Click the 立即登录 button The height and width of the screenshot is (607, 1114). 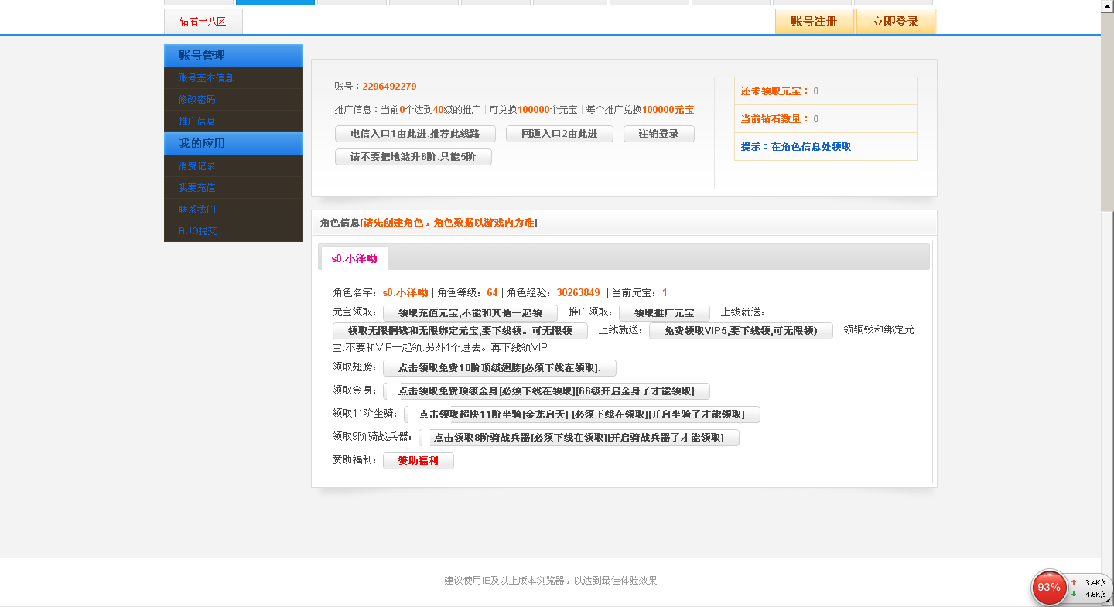pyautogui.click(x=895, y=22)
